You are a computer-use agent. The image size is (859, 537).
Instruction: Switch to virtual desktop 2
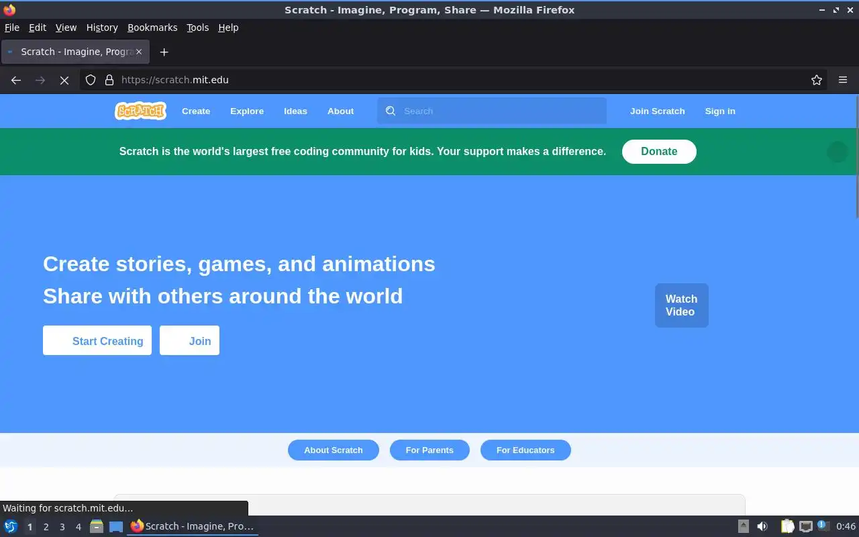[x=46, y=527]
